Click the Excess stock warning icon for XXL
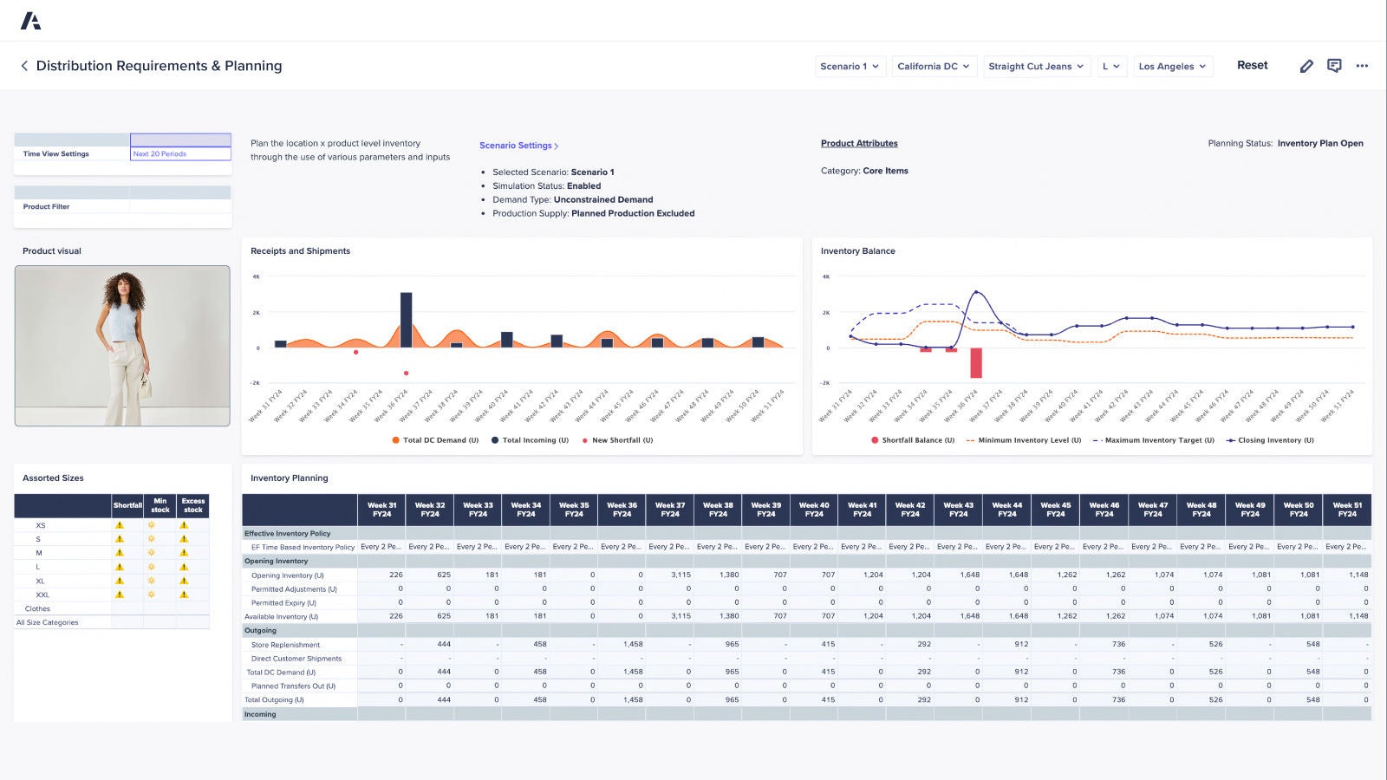Viewport: 1387px width, 780px height. click(182, 595)
